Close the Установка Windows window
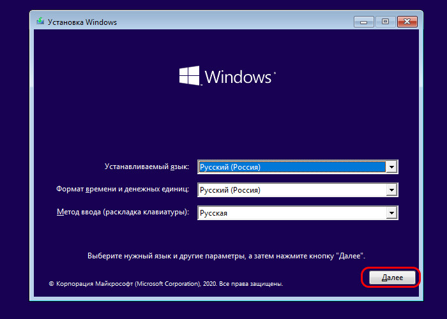The height and width of the screenshot is (319, 447). coord(407,22)
